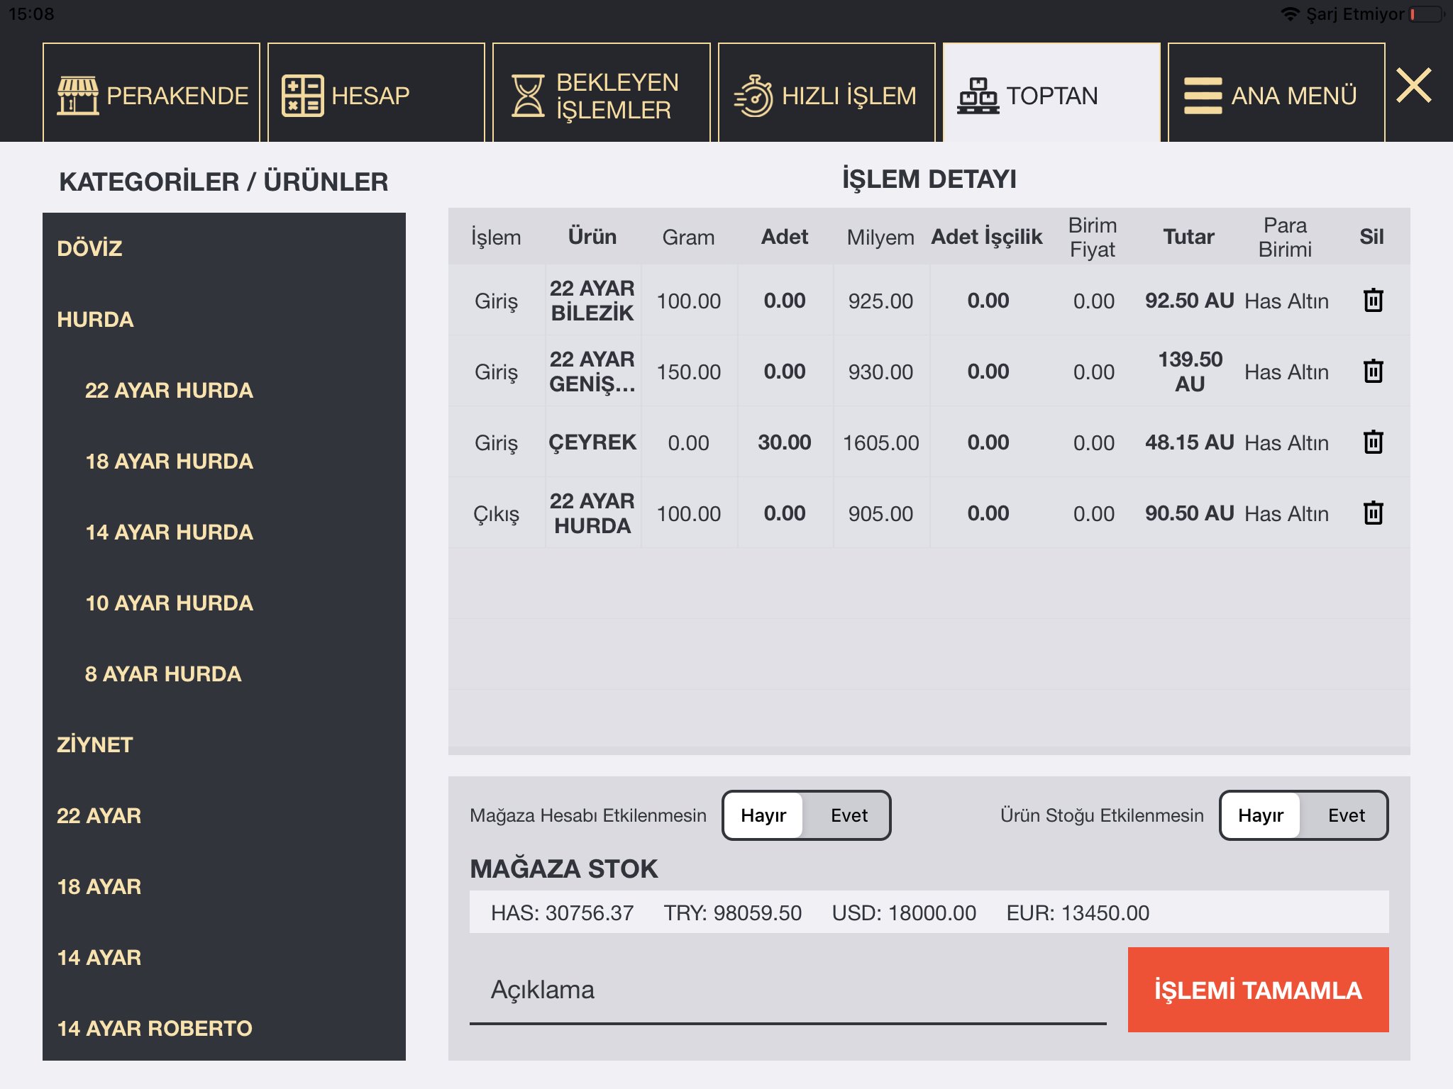Set Ürün Stoğu Etkilenmesin to Evet
The width and height of the screenshot is (1453, 1089).
click(1346, 815)
